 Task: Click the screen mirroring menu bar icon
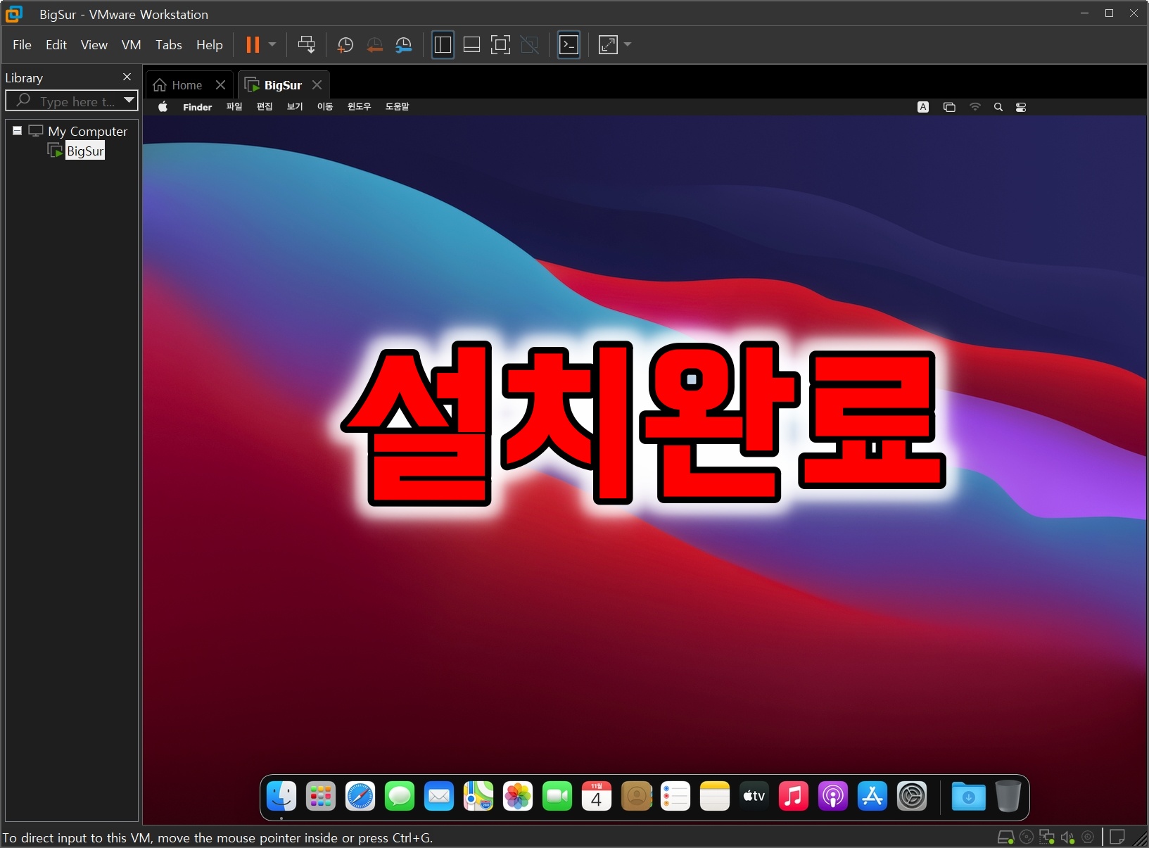[x=949, y=107]
